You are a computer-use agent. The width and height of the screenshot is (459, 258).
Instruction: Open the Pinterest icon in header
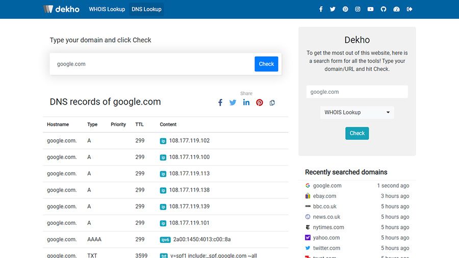(x=345, y=9)
